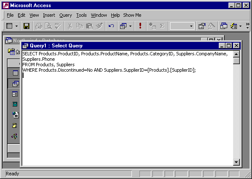Click the Undo toolbar icon
252x179 pixels.
pos(111,26)
